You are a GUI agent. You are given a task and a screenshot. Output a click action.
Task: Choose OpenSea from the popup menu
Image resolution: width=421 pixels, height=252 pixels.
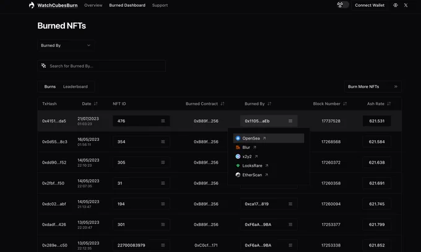tap(269, 138)
